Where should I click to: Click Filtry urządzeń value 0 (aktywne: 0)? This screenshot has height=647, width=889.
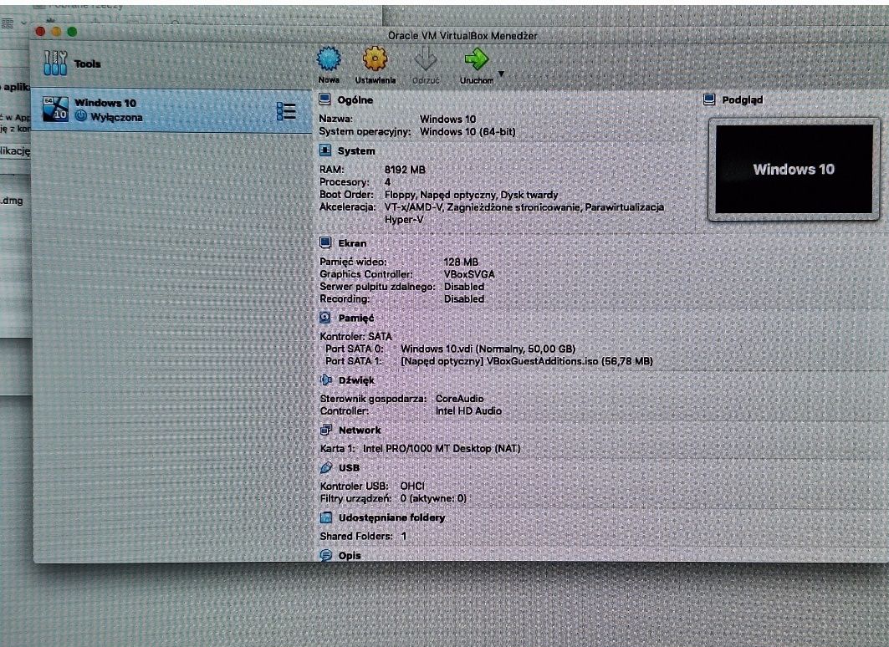tap(433, 498)
